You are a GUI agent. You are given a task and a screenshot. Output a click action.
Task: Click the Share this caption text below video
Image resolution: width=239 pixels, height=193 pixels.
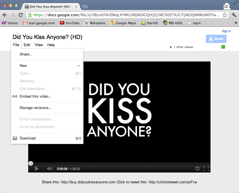pos(119,182)
